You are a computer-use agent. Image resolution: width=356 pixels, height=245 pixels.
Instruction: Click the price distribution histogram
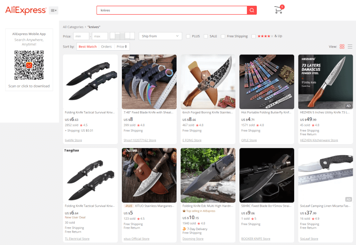tap(122, 36)
